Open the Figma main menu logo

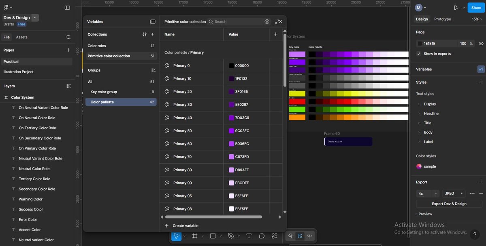6,7
